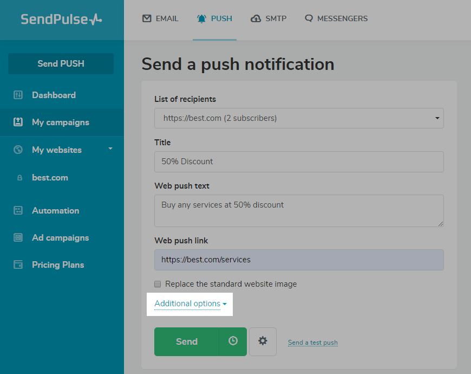
Task: Click the Send a test push link
Action: tap(313, 343)
